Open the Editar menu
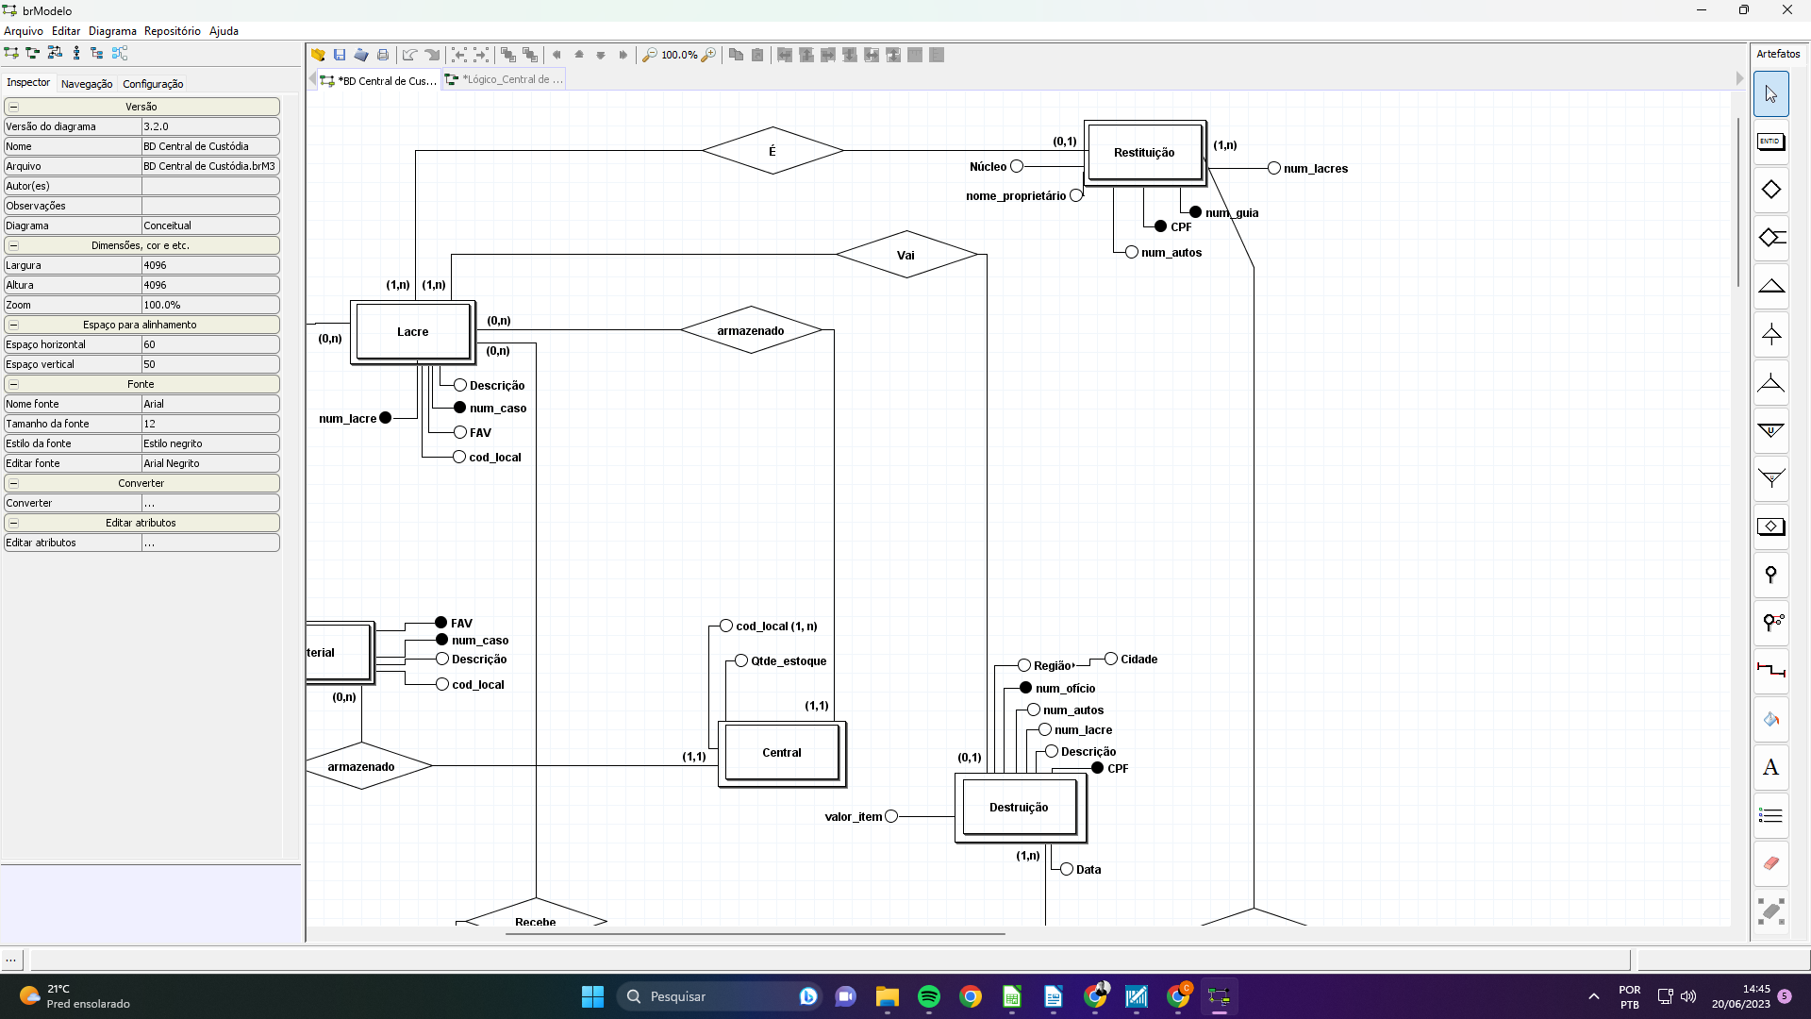The image size is (1811, 1019). (x=66, y=31)
